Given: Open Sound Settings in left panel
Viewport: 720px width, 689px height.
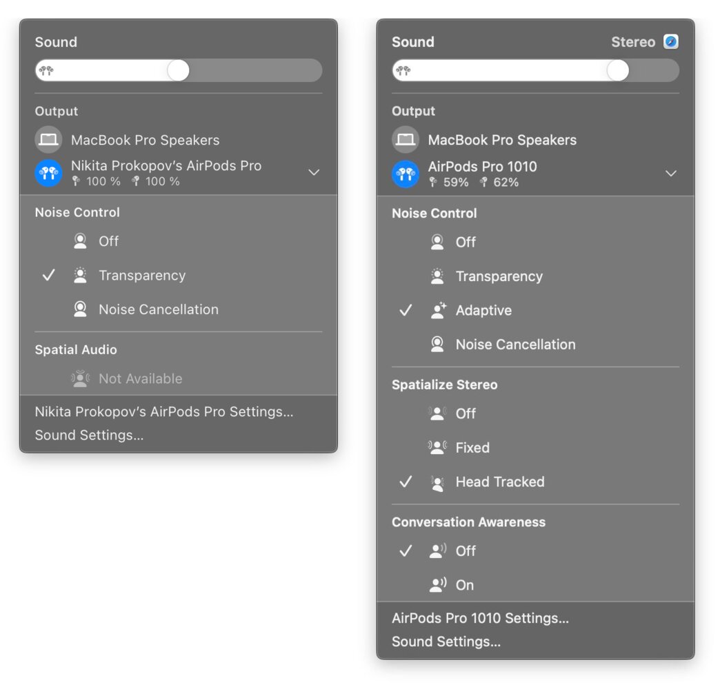Looking at the screenshot, I should click(x=89, y=435).
